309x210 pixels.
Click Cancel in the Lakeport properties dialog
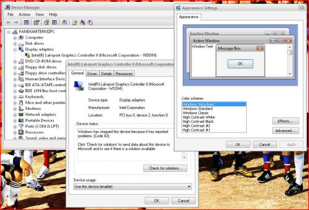[183, 200]
